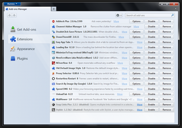Remove the Cleanest Addon Manager extension

click(167, 27)
